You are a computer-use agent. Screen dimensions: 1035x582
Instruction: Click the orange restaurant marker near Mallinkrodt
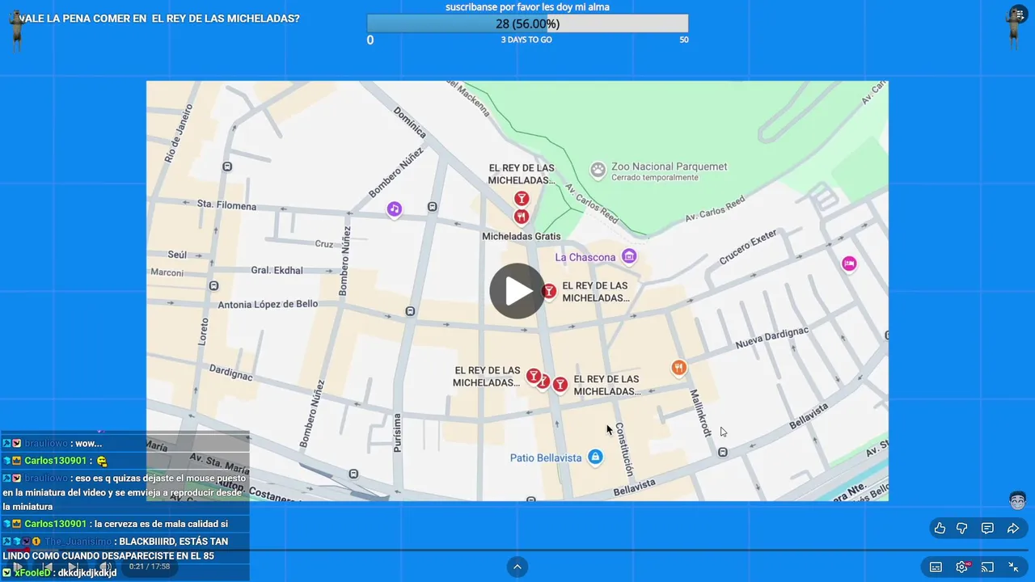click(679, 368)
